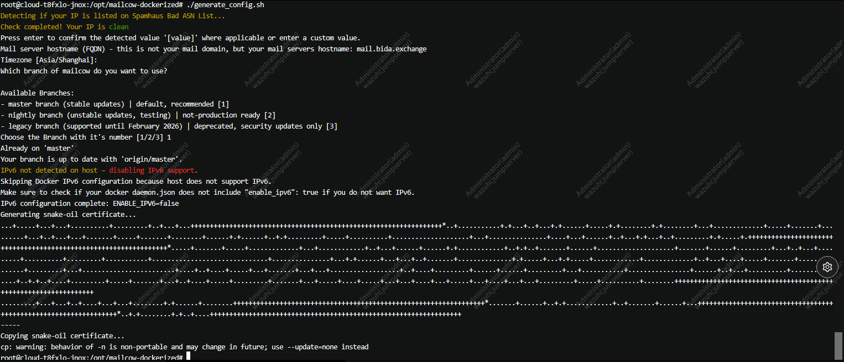The height and width of the screenshot is (362, 844).
Task: Click the Timezone [Asia/Shanghai] prompt line
Action: [x=49, y=60]
